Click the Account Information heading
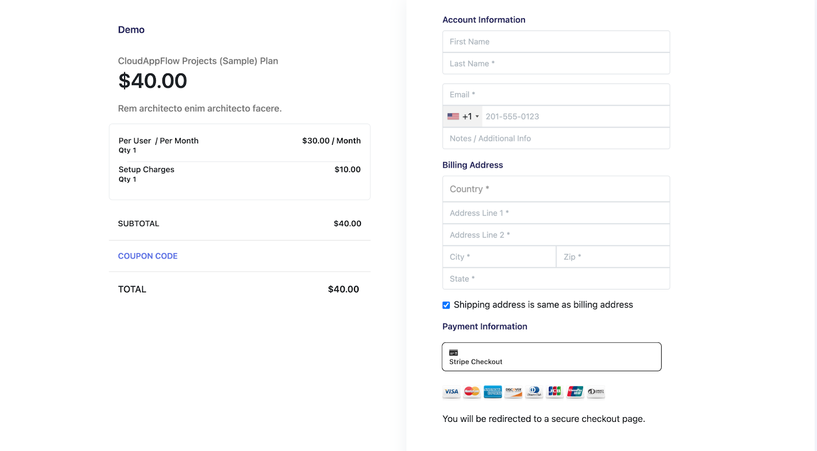817x451 pixels. (x=484, y=20)
